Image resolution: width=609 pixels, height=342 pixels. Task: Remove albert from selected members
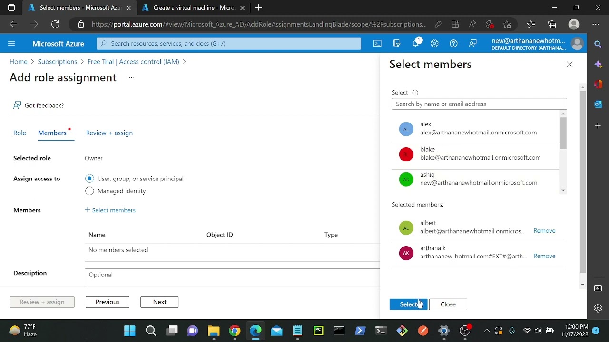point(544,230)
